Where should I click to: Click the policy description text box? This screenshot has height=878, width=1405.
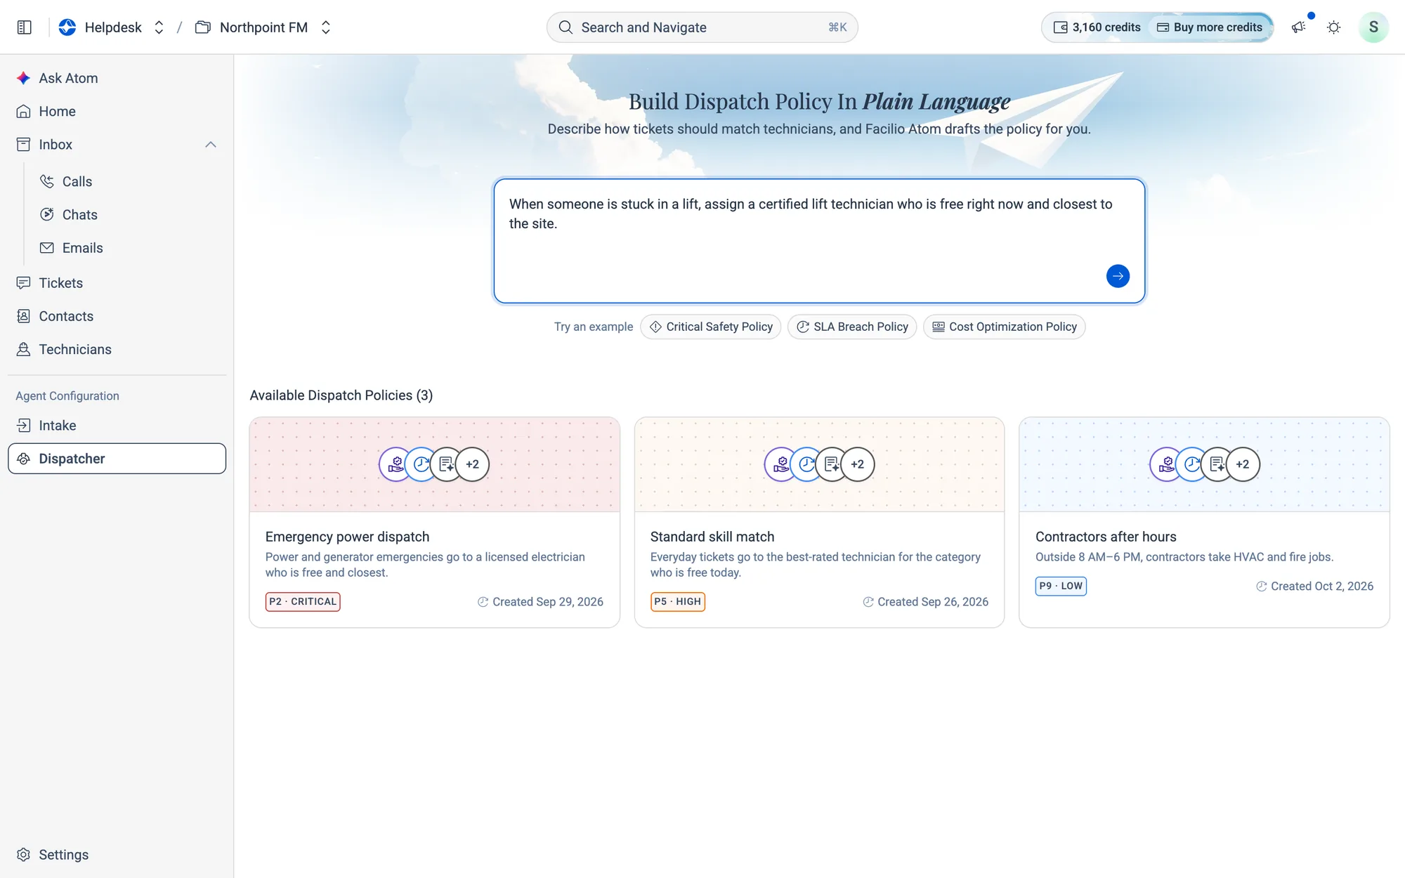[819, 241]
